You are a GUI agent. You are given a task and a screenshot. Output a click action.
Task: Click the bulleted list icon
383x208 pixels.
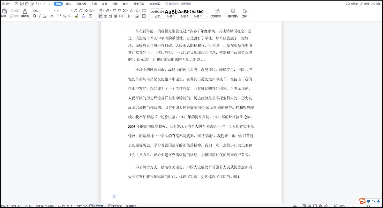click(100, 11)
